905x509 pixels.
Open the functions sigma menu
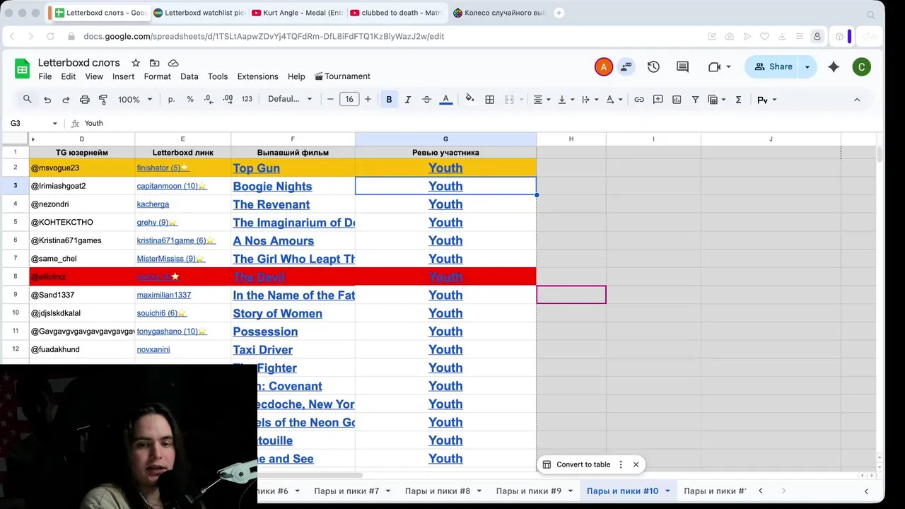[738, 100]
